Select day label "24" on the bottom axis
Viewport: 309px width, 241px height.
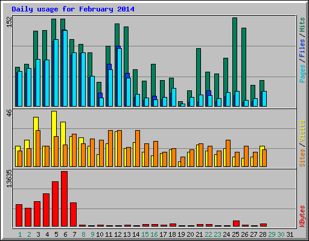(x=226, y=234)
